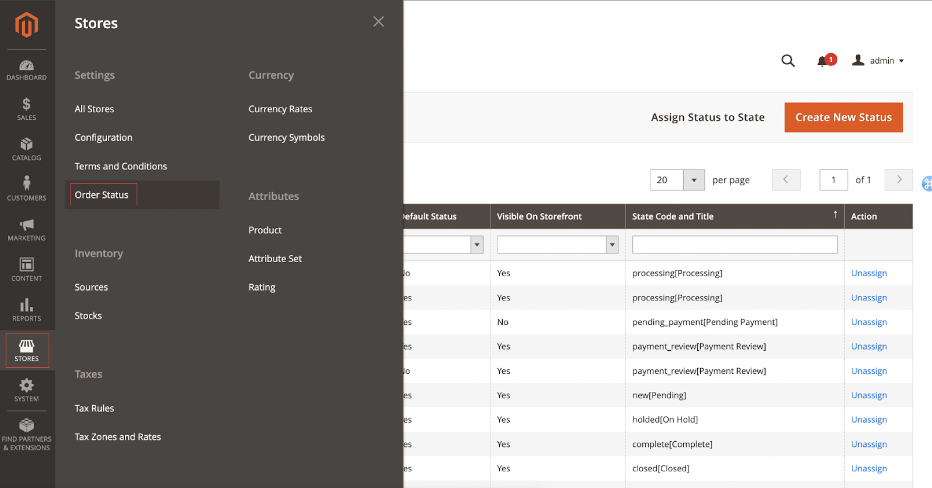Open Terms and Conditions

121,166
